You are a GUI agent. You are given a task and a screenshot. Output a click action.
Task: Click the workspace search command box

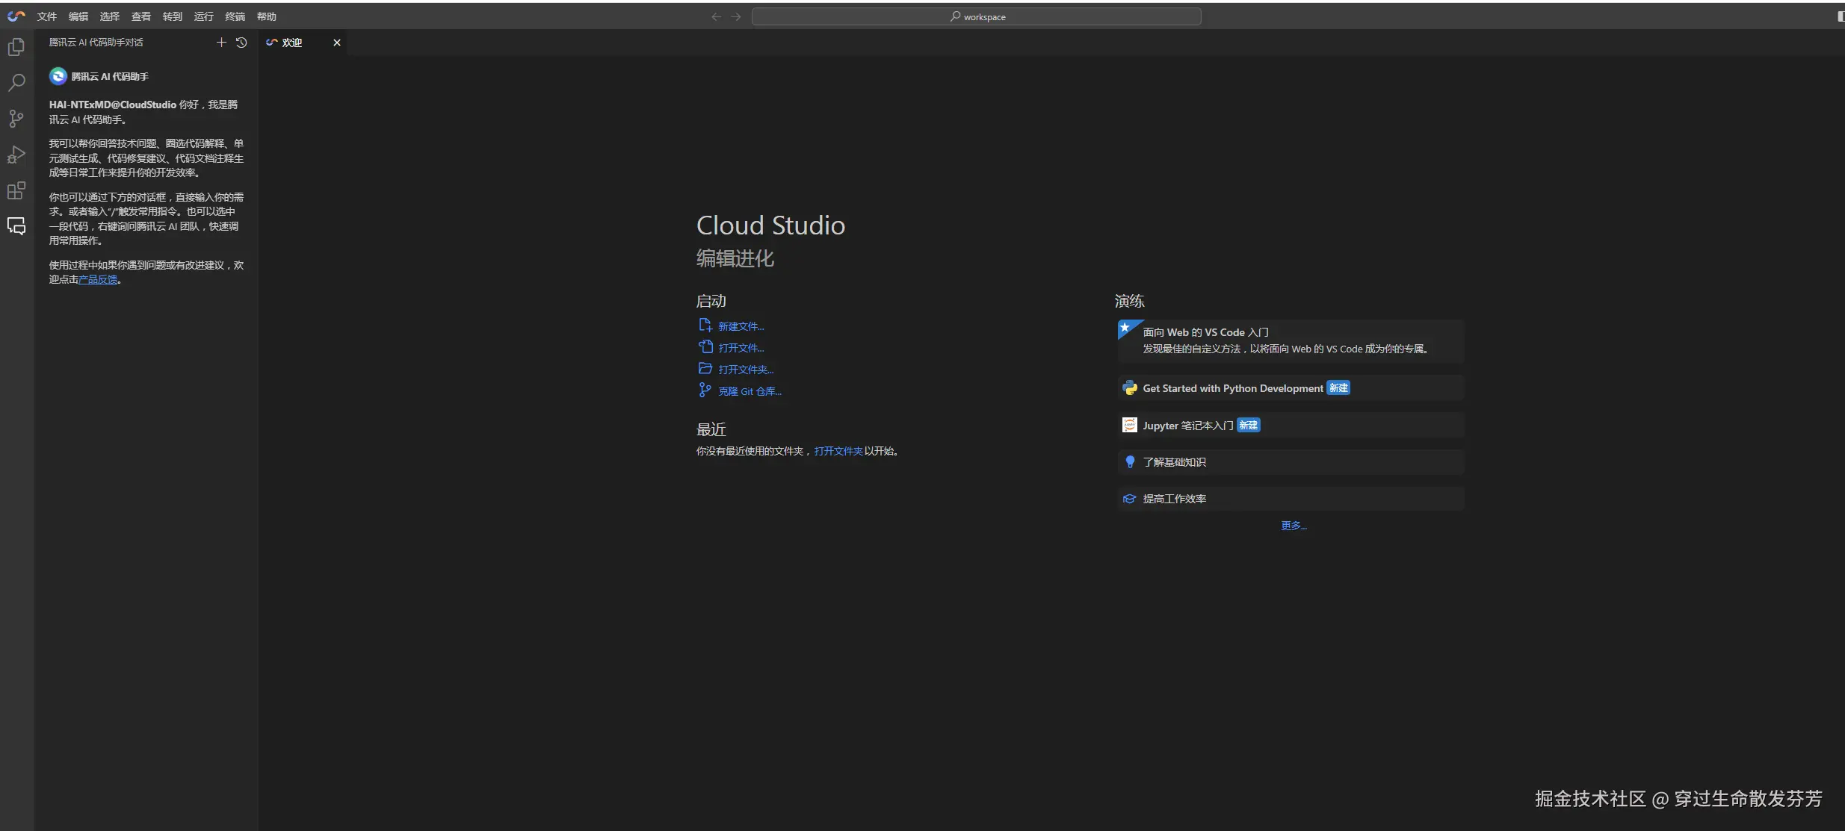[x=976, y=16]
